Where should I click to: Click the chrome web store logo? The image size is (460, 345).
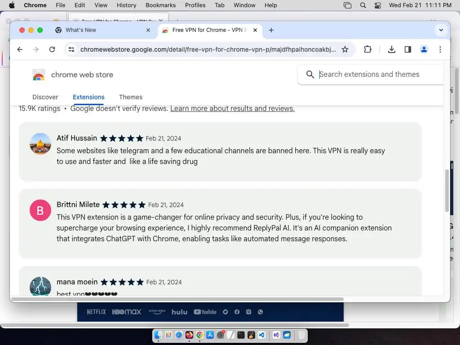39,75
